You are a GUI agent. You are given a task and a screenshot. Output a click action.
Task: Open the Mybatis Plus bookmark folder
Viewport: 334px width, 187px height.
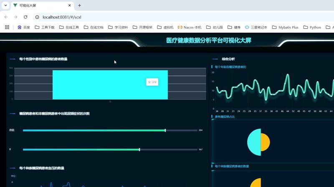tap(285, 27)
